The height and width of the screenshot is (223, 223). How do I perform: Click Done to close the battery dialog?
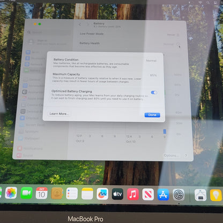(152, 115)
